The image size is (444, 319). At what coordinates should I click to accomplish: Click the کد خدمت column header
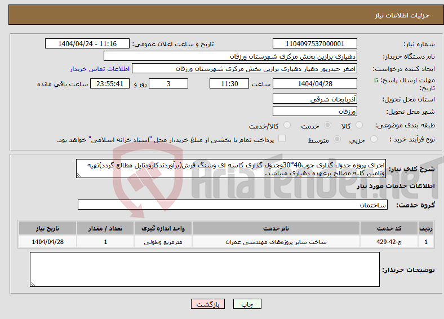click(x=389, y=228)
